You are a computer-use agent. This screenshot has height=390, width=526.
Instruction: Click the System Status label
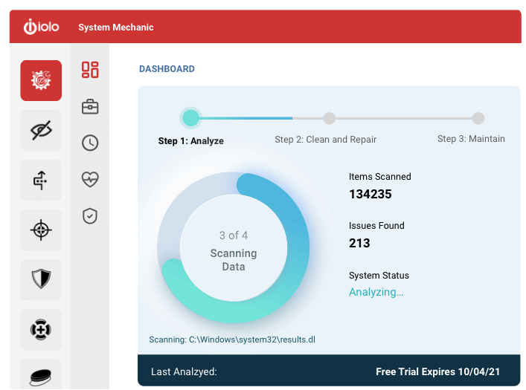[379, 276]
